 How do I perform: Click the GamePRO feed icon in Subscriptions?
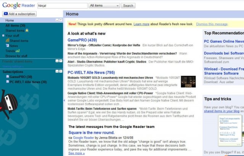(x=7, y=77)
